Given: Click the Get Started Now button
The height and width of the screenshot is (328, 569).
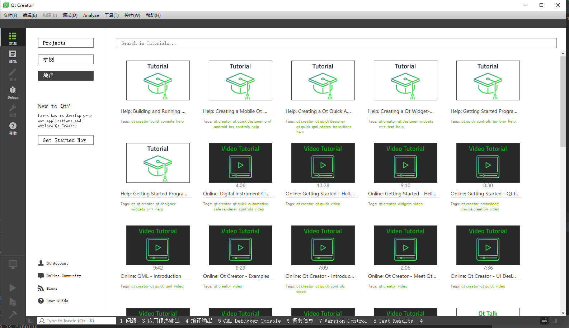Looking at the screenshot, I should (x=66, y=140).
